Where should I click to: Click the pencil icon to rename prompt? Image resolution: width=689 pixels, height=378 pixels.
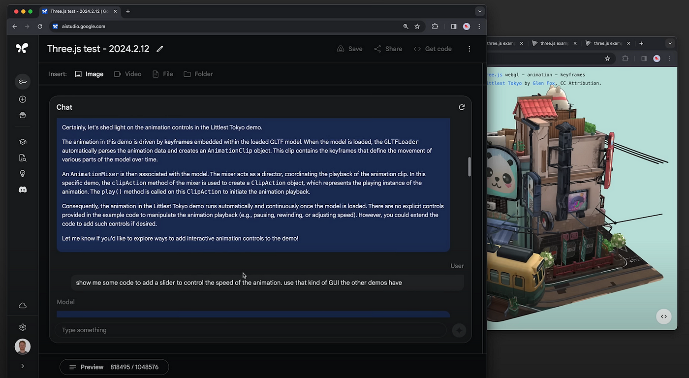coord(159,49)
